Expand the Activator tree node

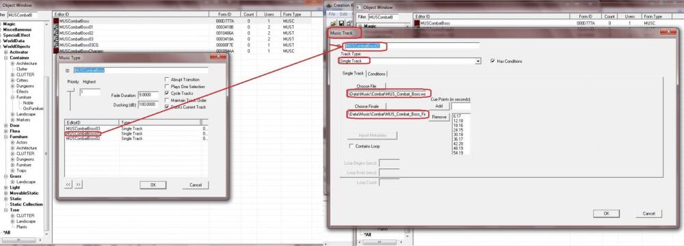6,52
